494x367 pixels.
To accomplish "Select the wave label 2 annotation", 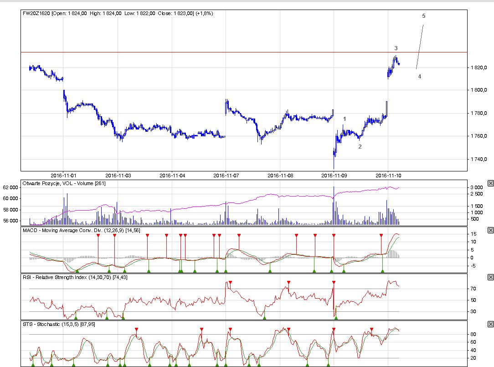I will click(x=360, y=147).
